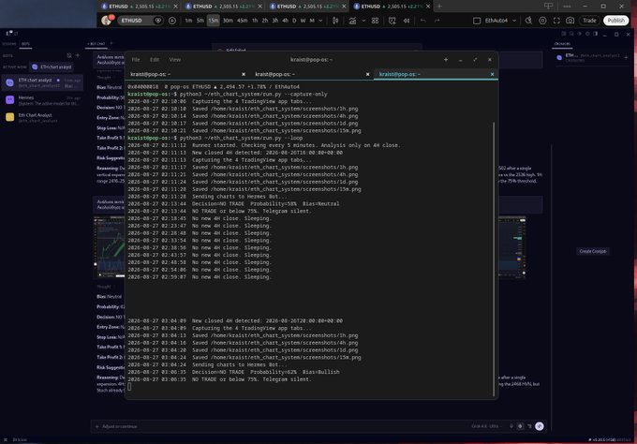The height and width of the screenshot is (444, 637).
Task: Expand the timeframe list dropdown arrow
Action: [320, 21]
